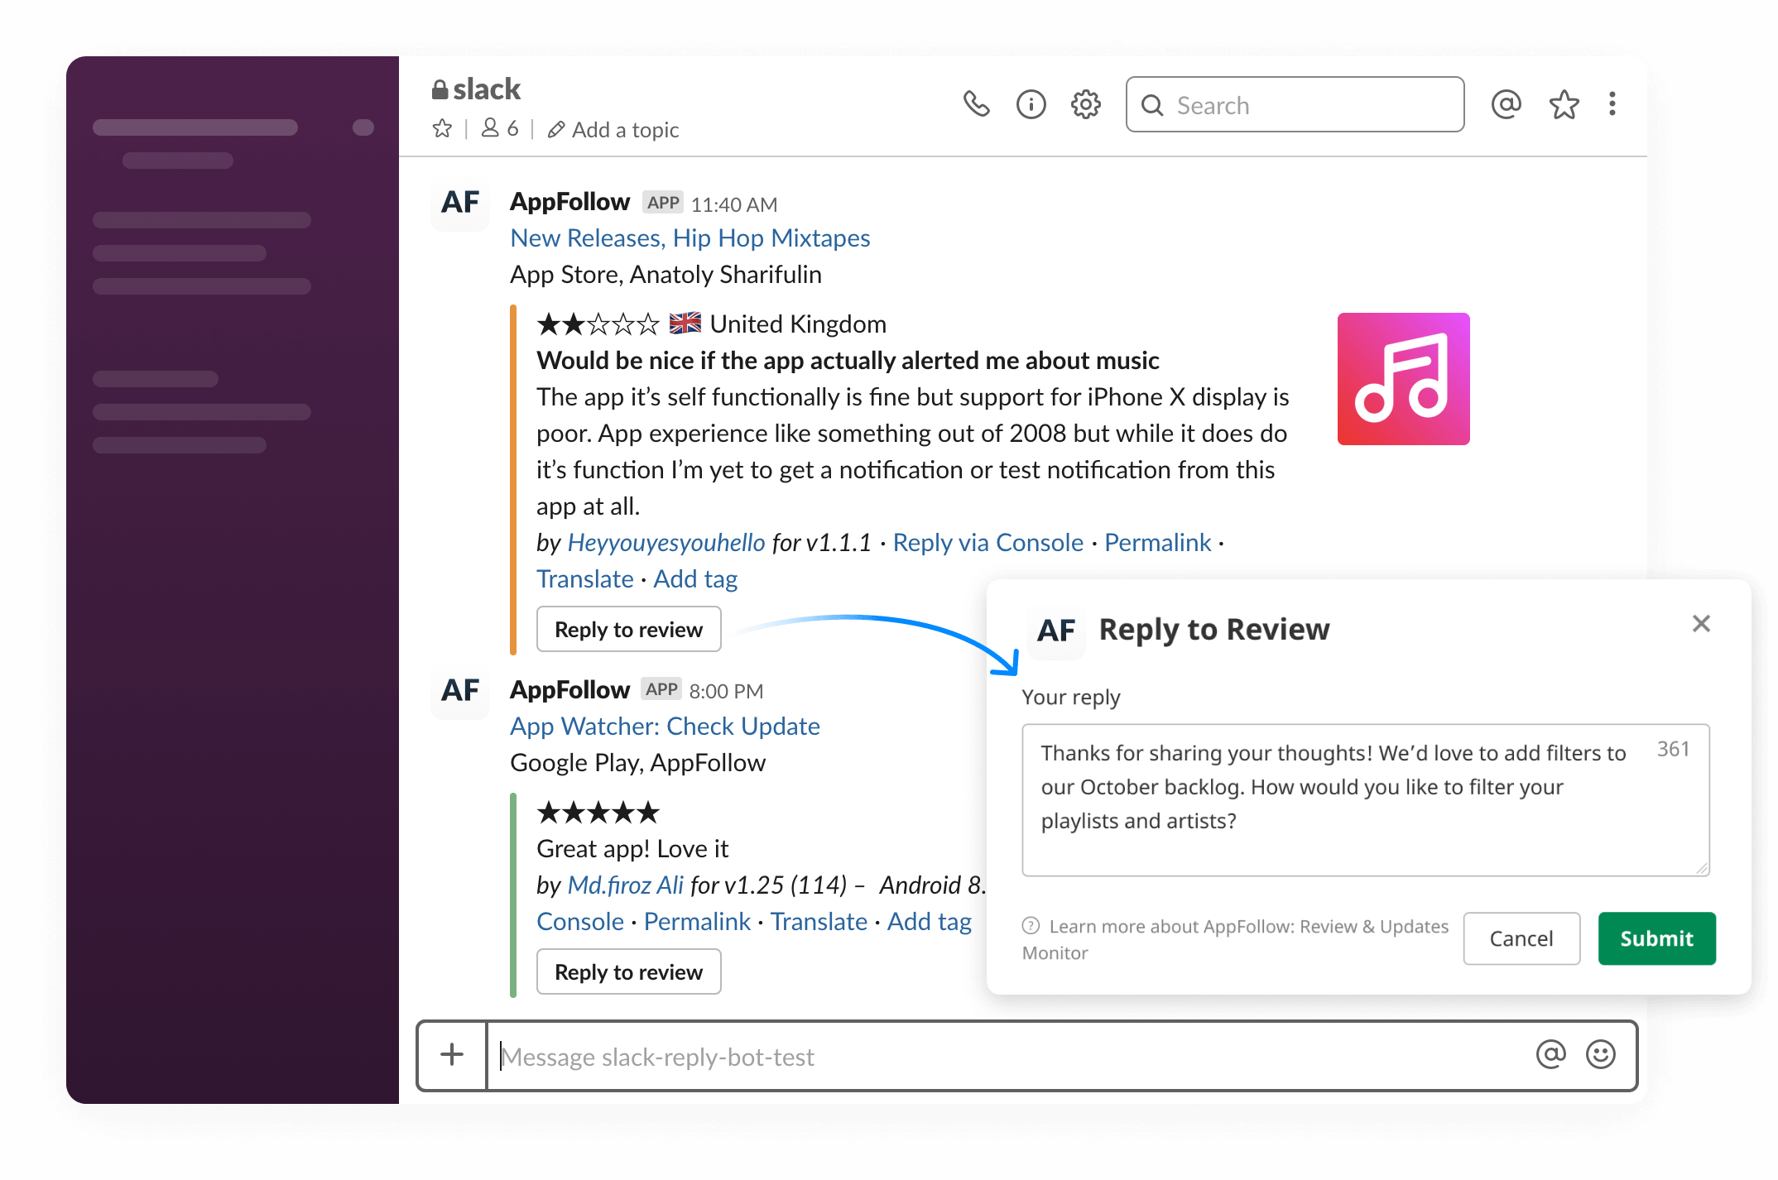Translate the United Kingdom review
Viewport: 1778px width, 1180px height.
pyautogui.click(x=584, y=579)
